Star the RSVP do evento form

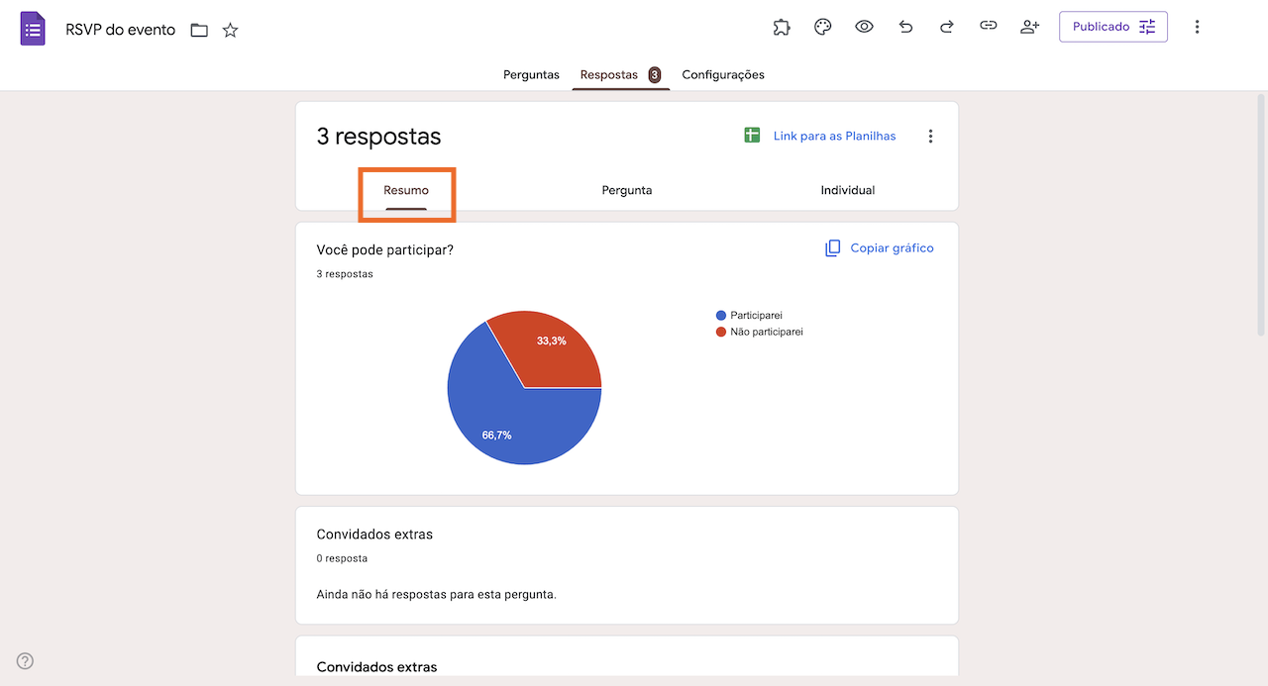pyautogui.click(x=230, y=30)
